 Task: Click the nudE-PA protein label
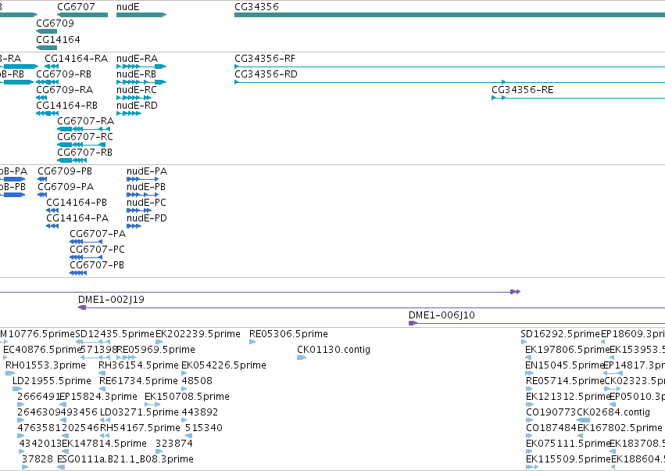(147, 171)
